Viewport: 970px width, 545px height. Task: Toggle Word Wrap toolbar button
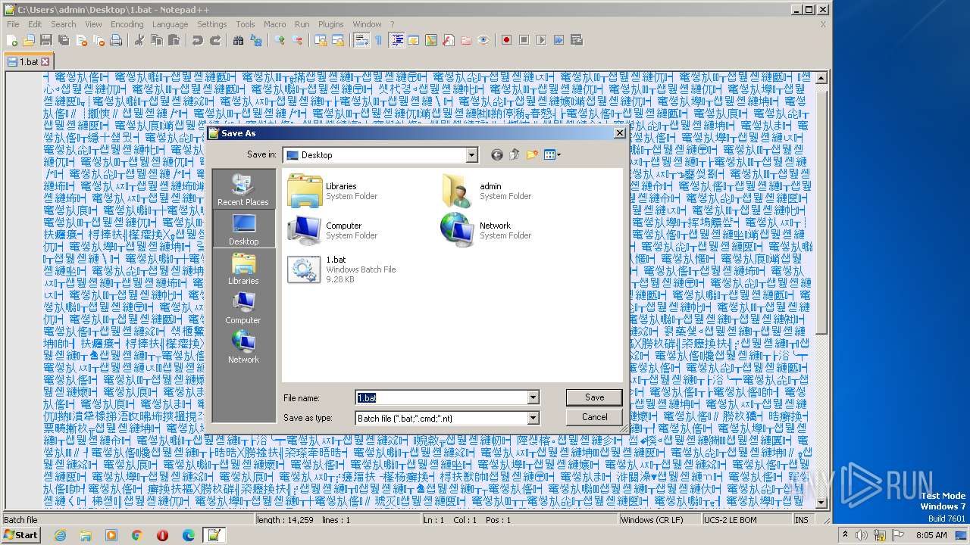[x=361, y=40]
